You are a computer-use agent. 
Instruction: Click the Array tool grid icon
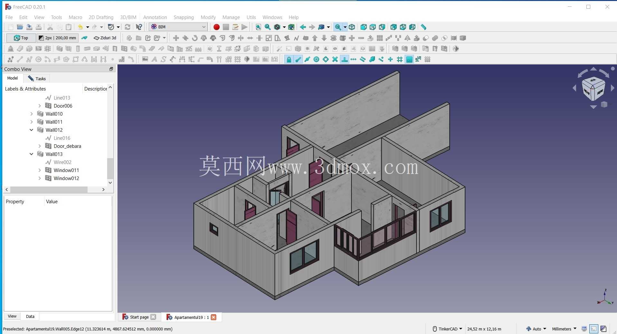pos(380,38)
